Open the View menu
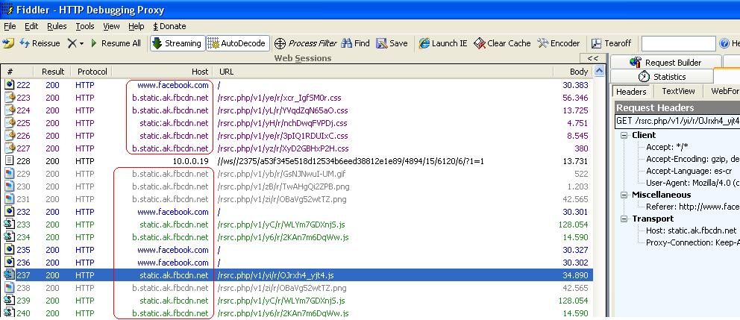The image size is (740, 320). coord(111,26)
